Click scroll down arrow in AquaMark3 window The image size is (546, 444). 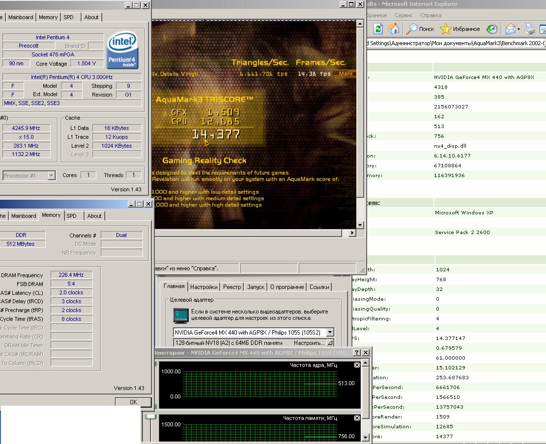(360, 225)
